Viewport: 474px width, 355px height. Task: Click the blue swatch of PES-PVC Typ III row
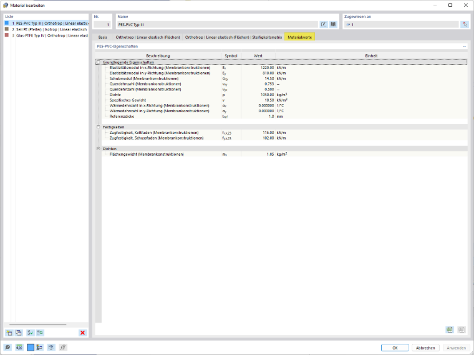click(7, 23)
